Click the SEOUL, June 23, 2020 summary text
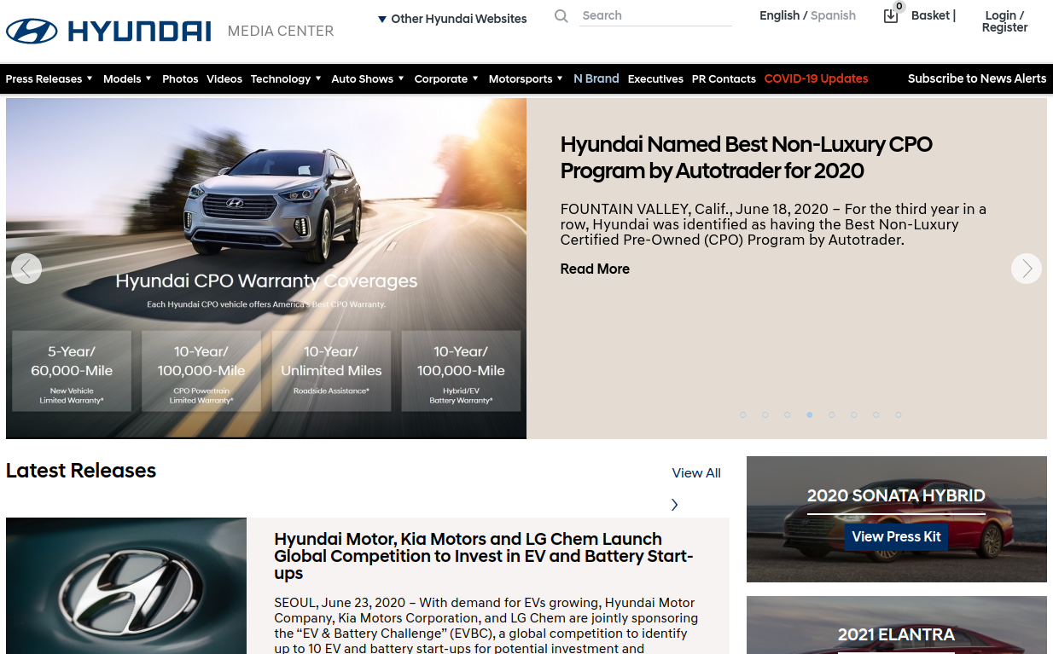This screenshot has width=1053, height=654. click(x=486, y=626)
